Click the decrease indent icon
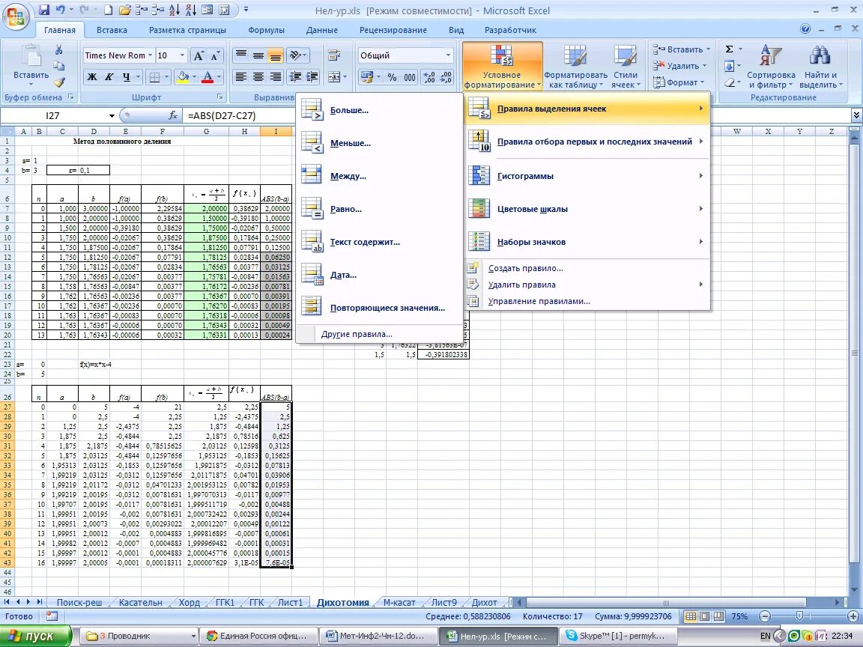 click(x=296, y=77)
